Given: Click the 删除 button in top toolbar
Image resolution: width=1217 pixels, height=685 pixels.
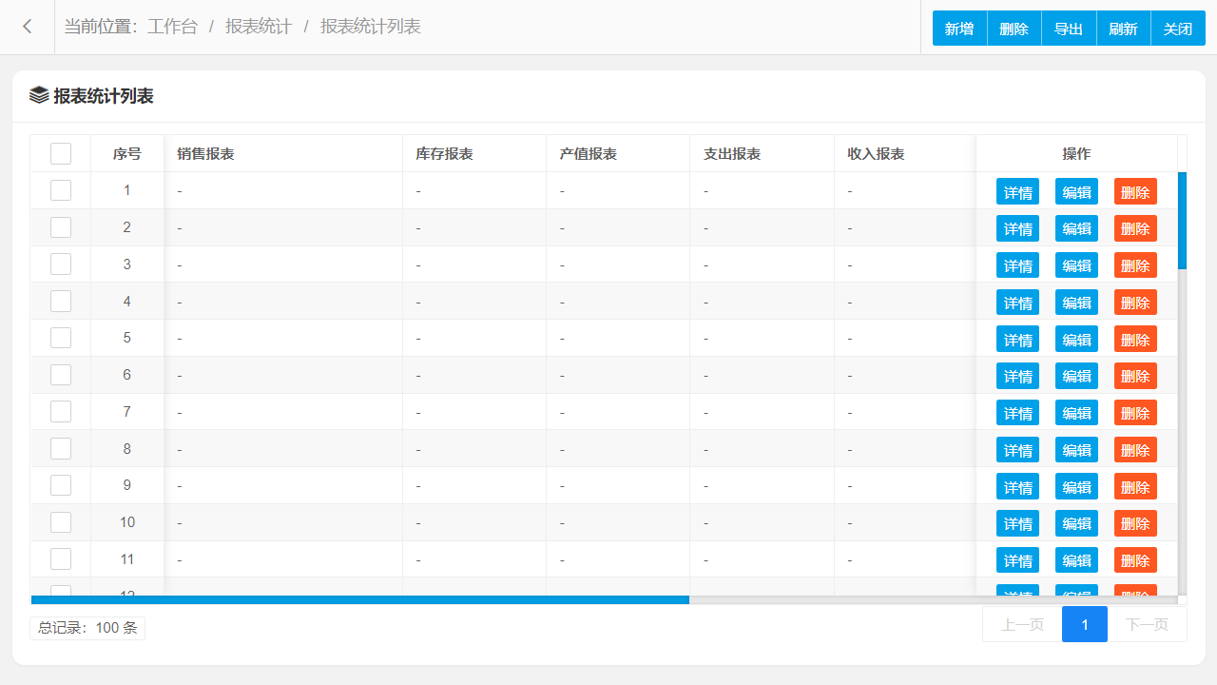Looking at the screenshot, I should (x=1014, y=29).
